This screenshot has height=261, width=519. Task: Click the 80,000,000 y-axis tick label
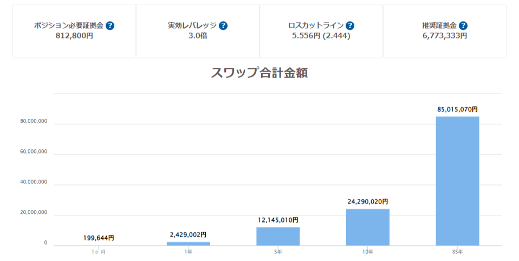pyautogui.click(x=34, y=122)
